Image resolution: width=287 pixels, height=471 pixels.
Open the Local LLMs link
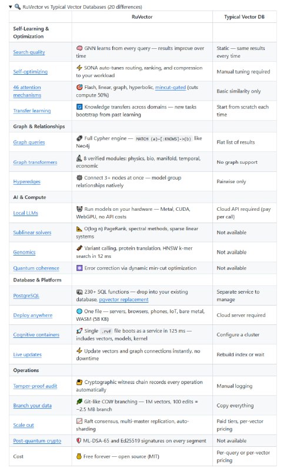point(25,213)
